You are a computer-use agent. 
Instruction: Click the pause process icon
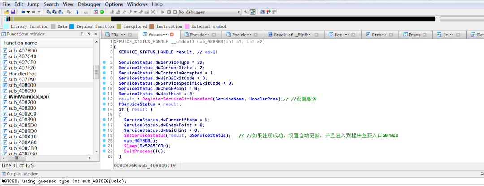[169, 12]
